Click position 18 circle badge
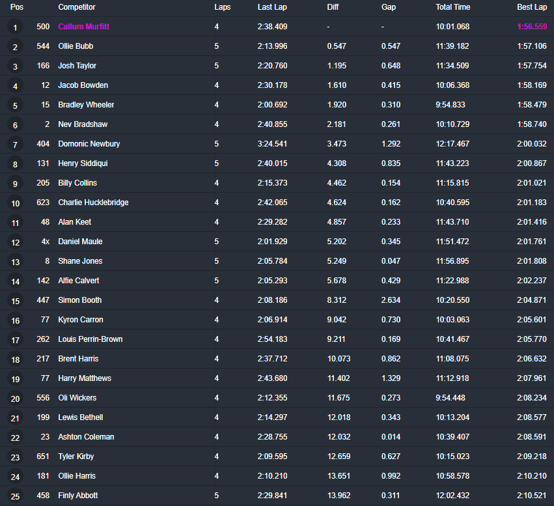554x506 pixels. click(x=16, y=359)
